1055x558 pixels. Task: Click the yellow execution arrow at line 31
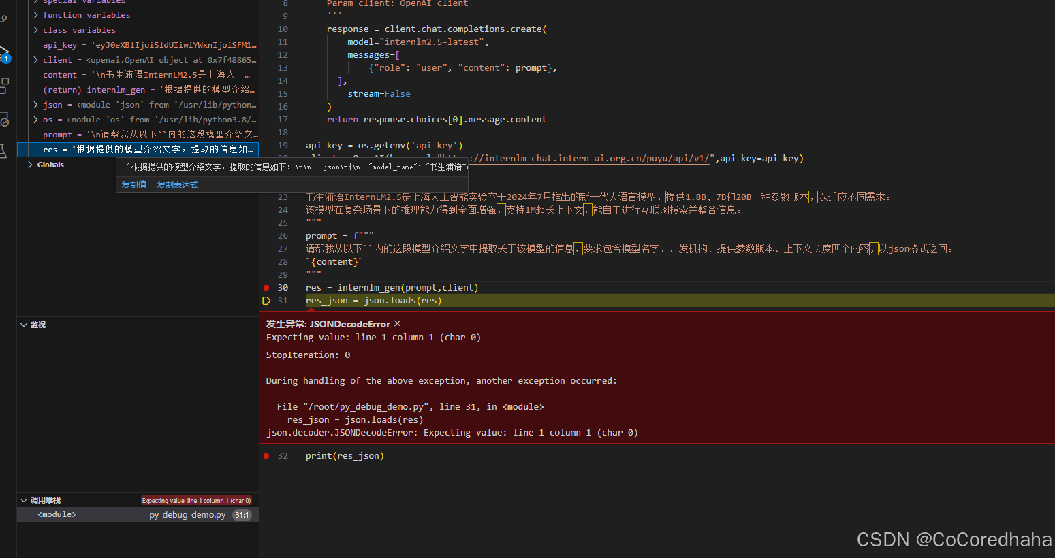point(266,300)
